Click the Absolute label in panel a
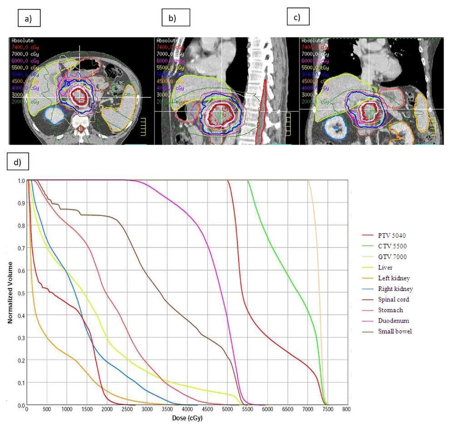The width and height of the screenshot is (454, 428). pos(23,40)
